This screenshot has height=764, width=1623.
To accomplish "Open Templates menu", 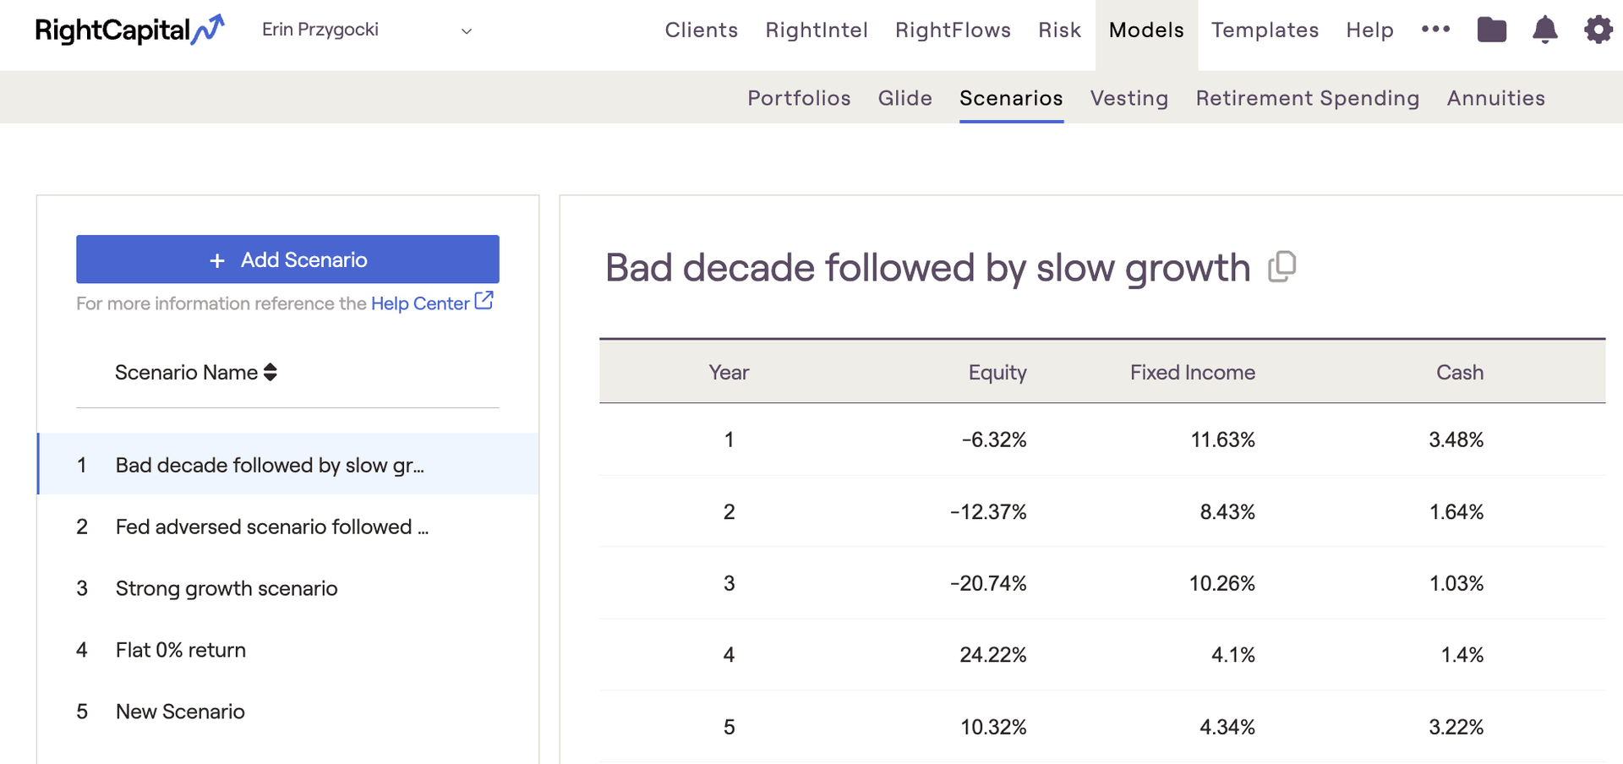I will click(1265, 30).
